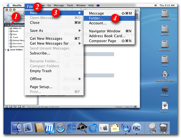Open the QuickTime Player Dock icon
This screenshot has width=181, height=138.
coord(93,128)
